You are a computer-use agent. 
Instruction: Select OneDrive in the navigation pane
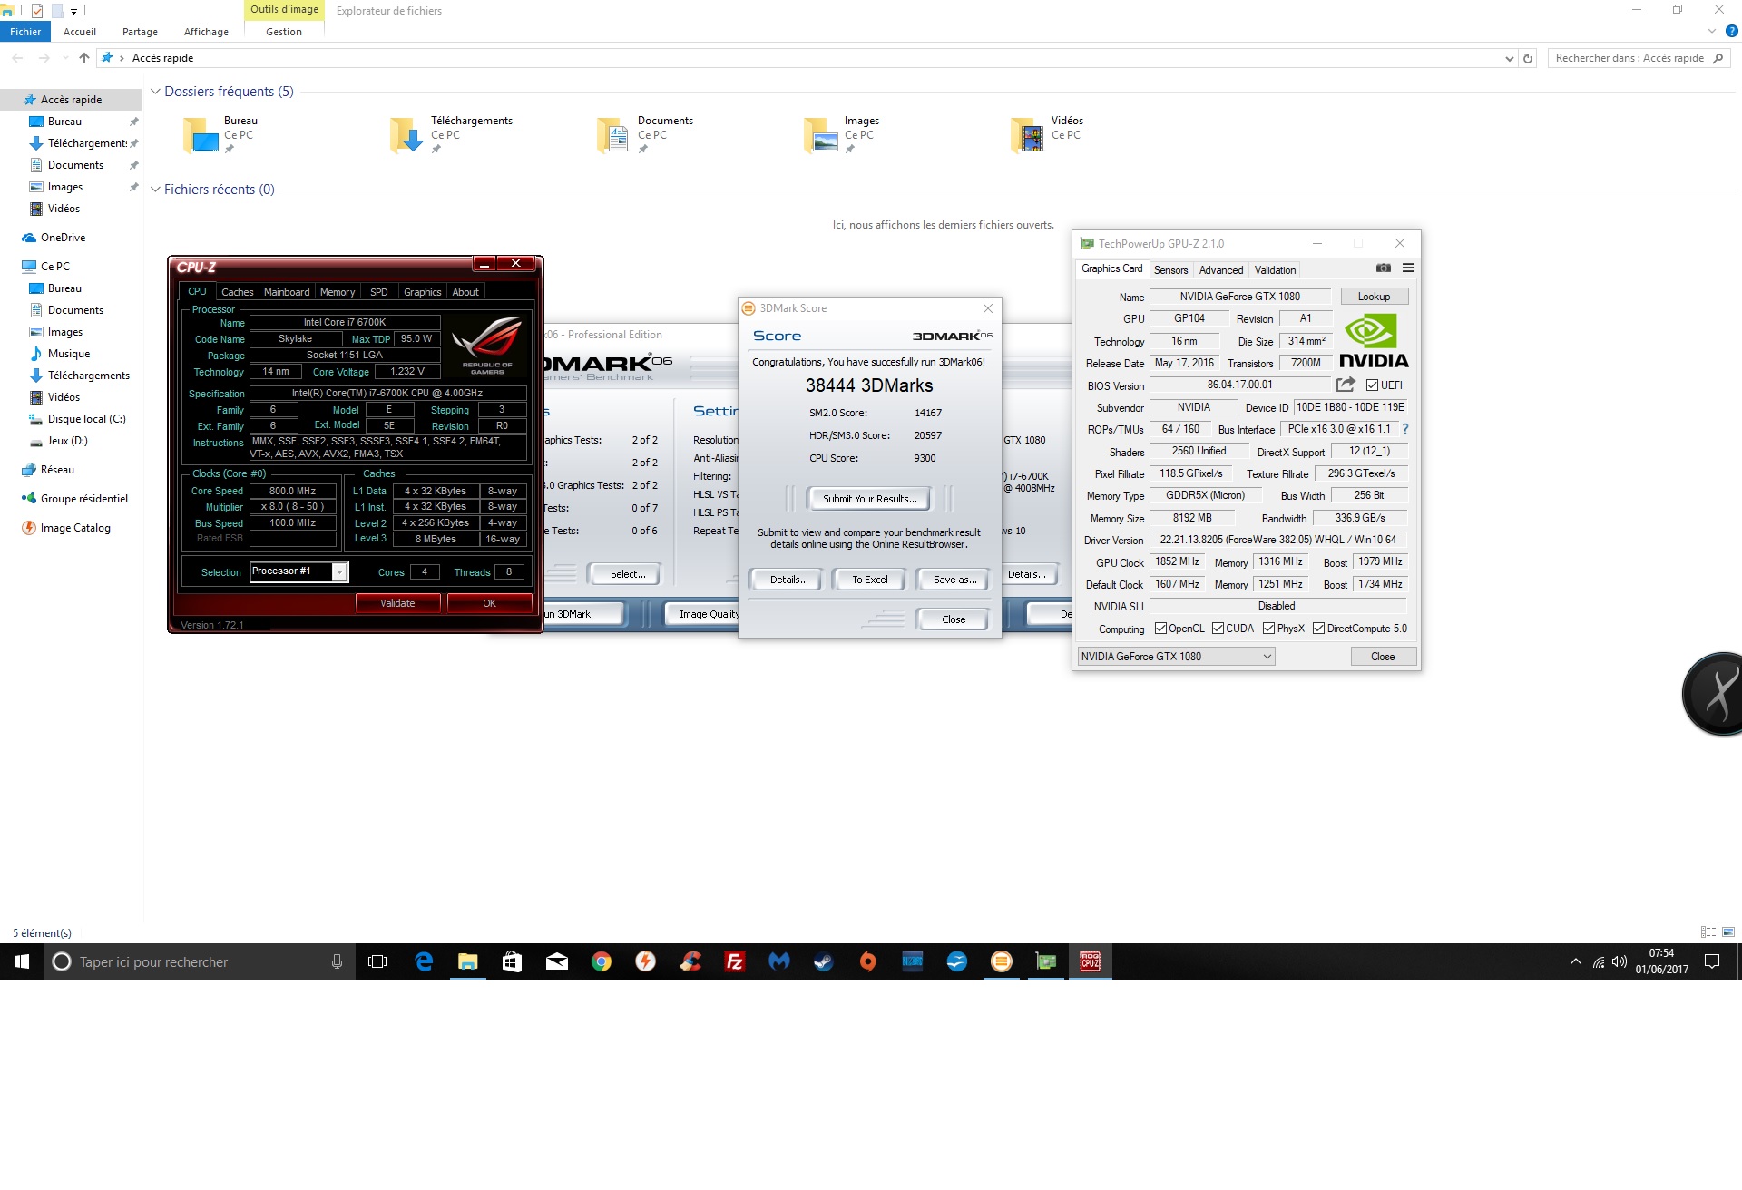[x=54, y=238]
